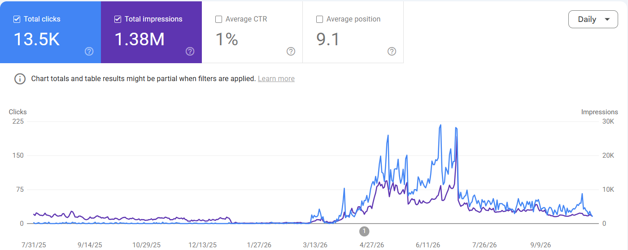Follow the Learn more link
The width and height of the screenshot is (628, 250).
click(x=276, y=79)
